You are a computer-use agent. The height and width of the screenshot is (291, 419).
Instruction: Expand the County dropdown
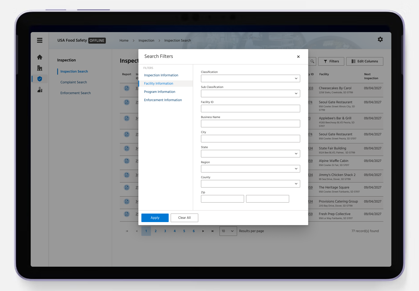tap(250, 184)
